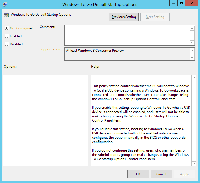Minimize the policy dialog window
The width and height of the screenshot is (200, 183).
click(x=173, y=3)
